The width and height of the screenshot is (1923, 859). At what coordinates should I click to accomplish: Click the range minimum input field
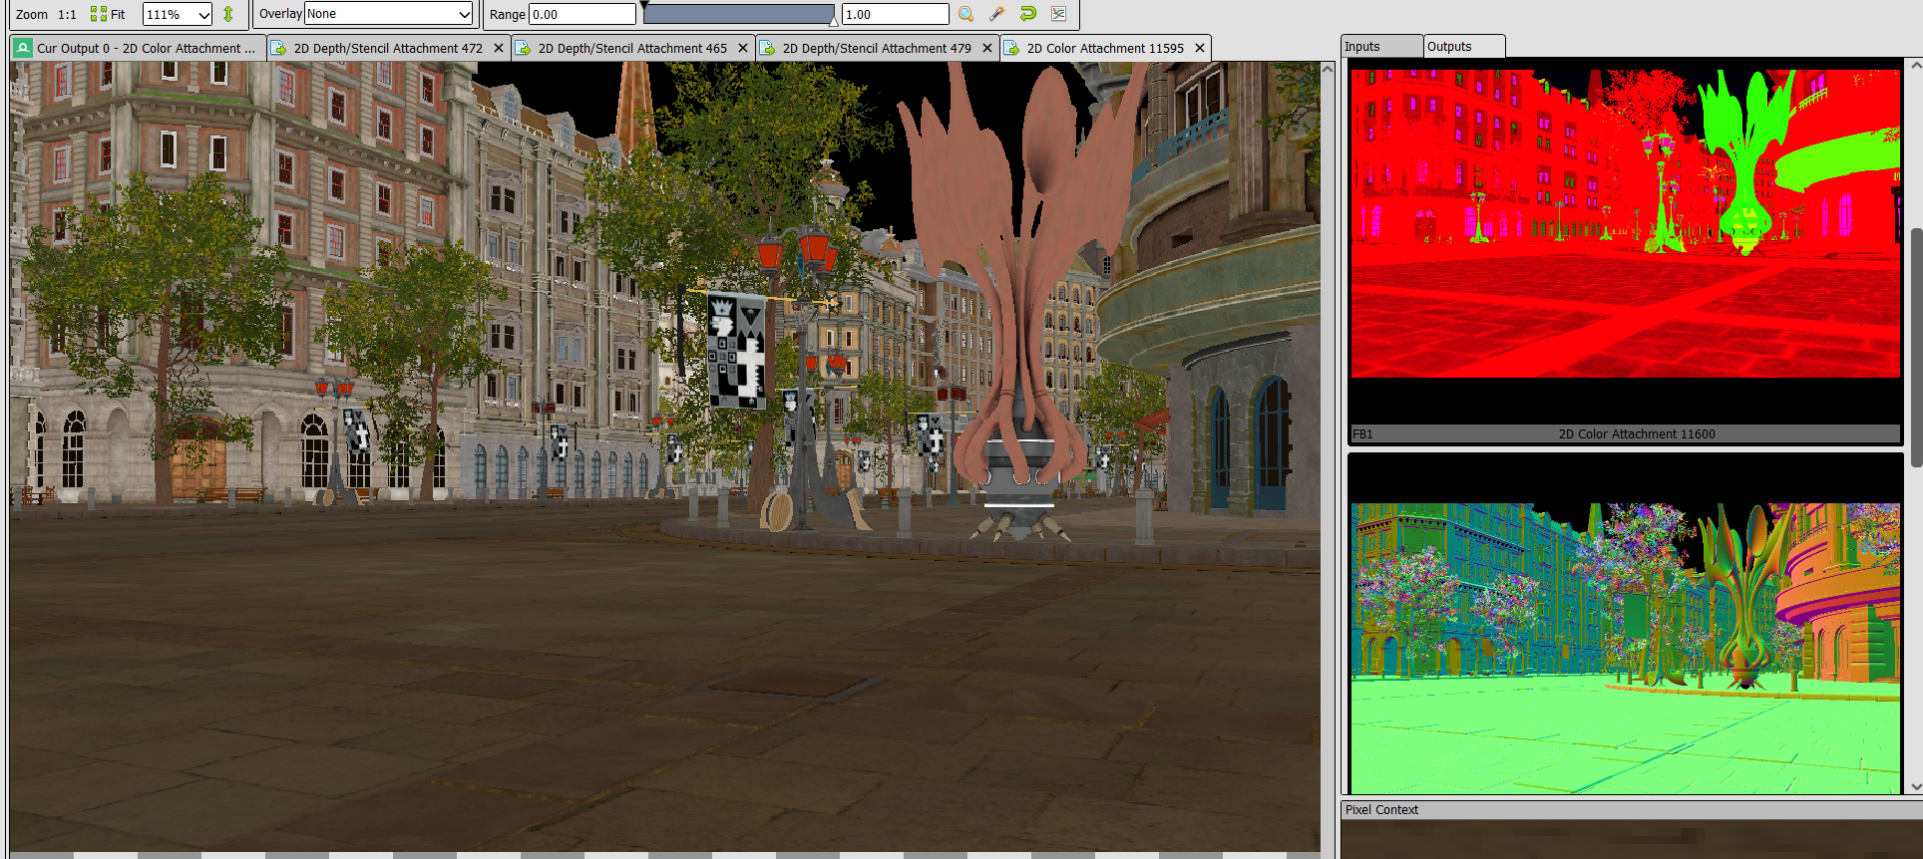[x=581, y=14]
